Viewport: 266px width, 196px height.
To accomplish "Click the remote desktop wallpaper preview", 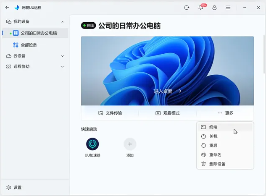I will (x=167, y=71).
